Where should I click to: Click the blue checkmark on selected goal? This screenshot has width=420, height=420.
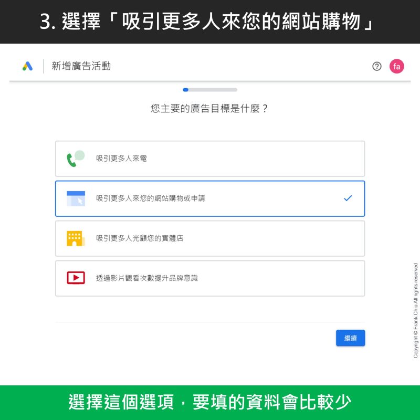click(x=348, y=198)
